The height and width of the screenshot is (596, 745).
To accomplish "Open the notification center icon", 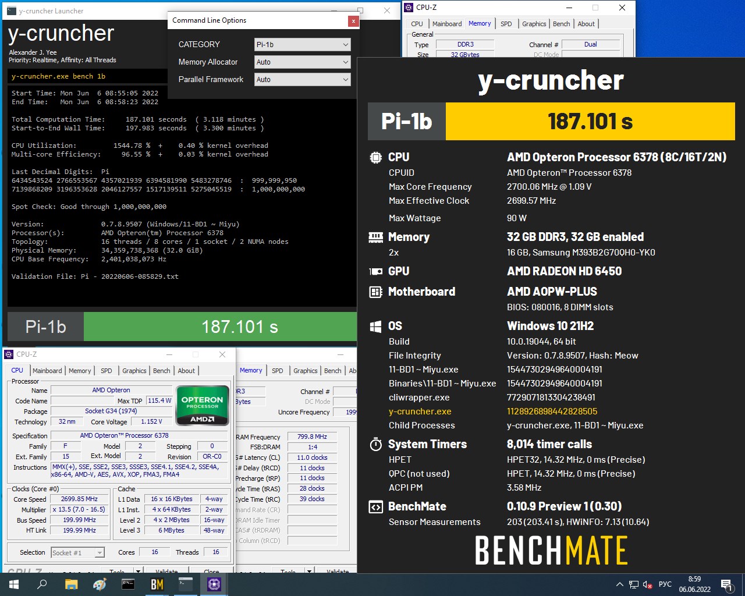I will 726,584.
